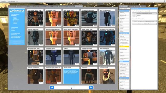Collapse the third blue category header in tool list

click(124, 61)
